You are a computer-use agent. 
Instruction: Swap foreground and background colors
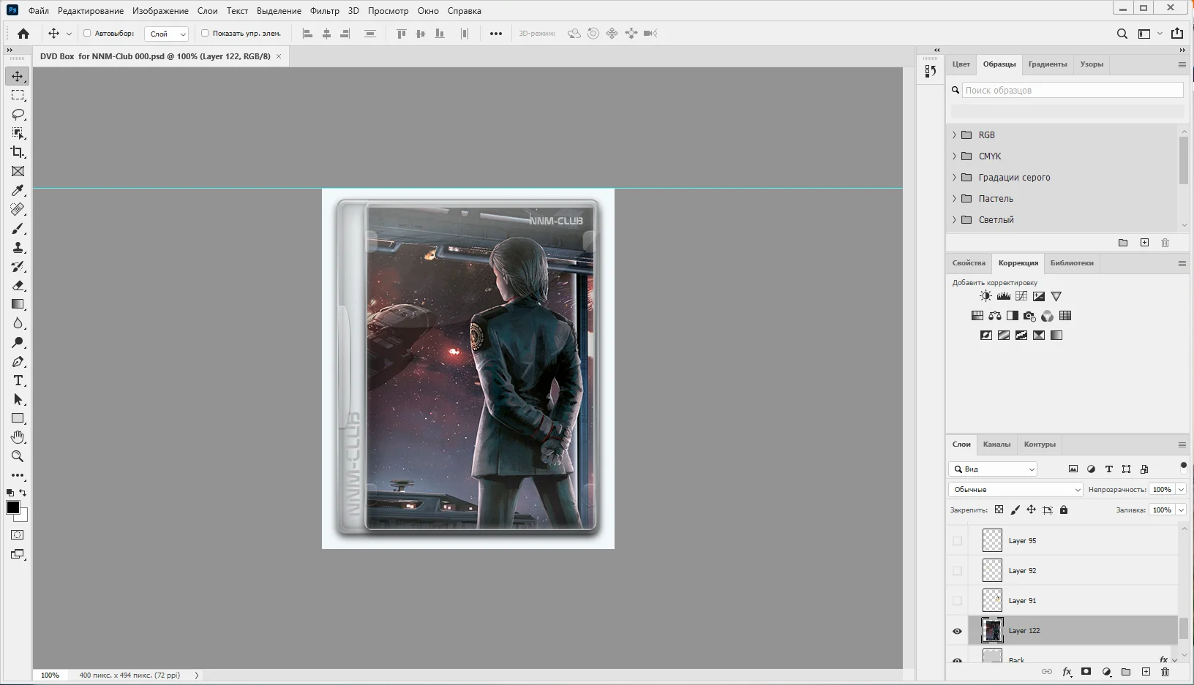[x=23, y=493]
